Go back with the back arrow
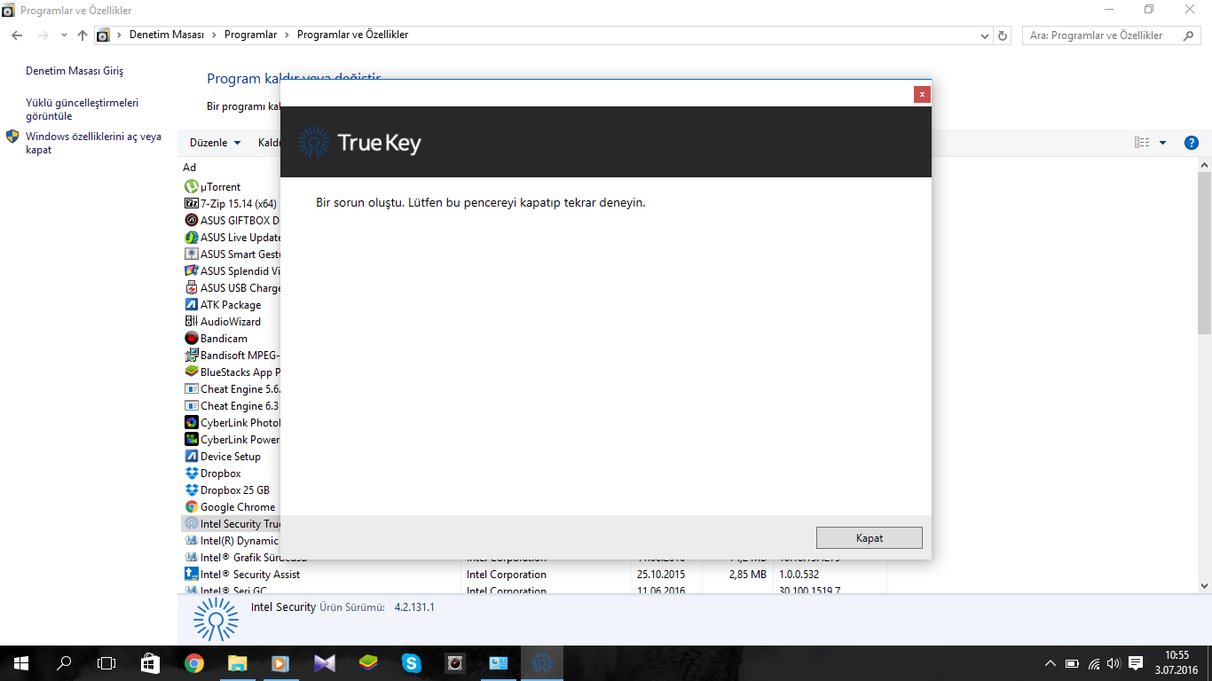Image resolution: width=1212 pixels, height=681 pixels. click(17, 35)
